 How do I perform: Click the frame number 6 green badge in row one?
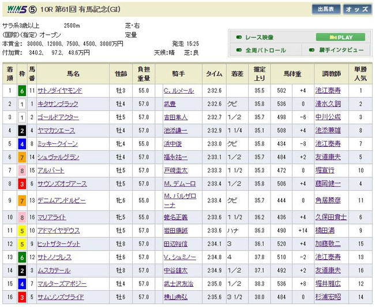(21, 91)
